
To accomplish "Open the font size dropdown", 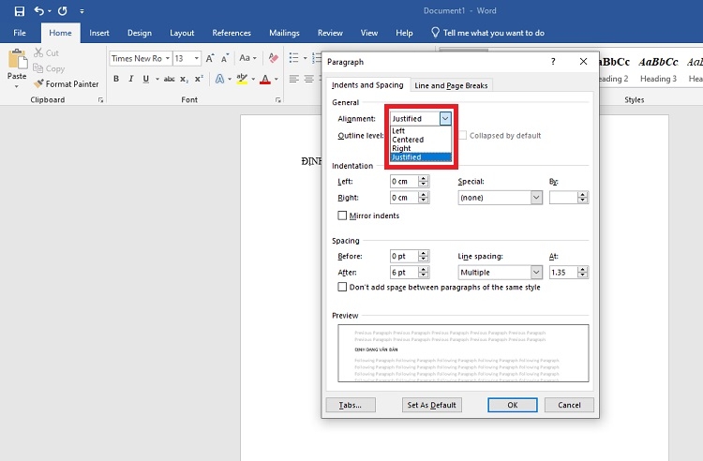I will point(195,58).
